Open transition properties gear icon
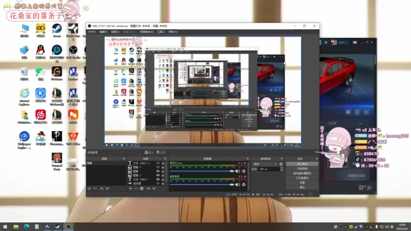The image size is (411, 231). (x=281, y=164)
